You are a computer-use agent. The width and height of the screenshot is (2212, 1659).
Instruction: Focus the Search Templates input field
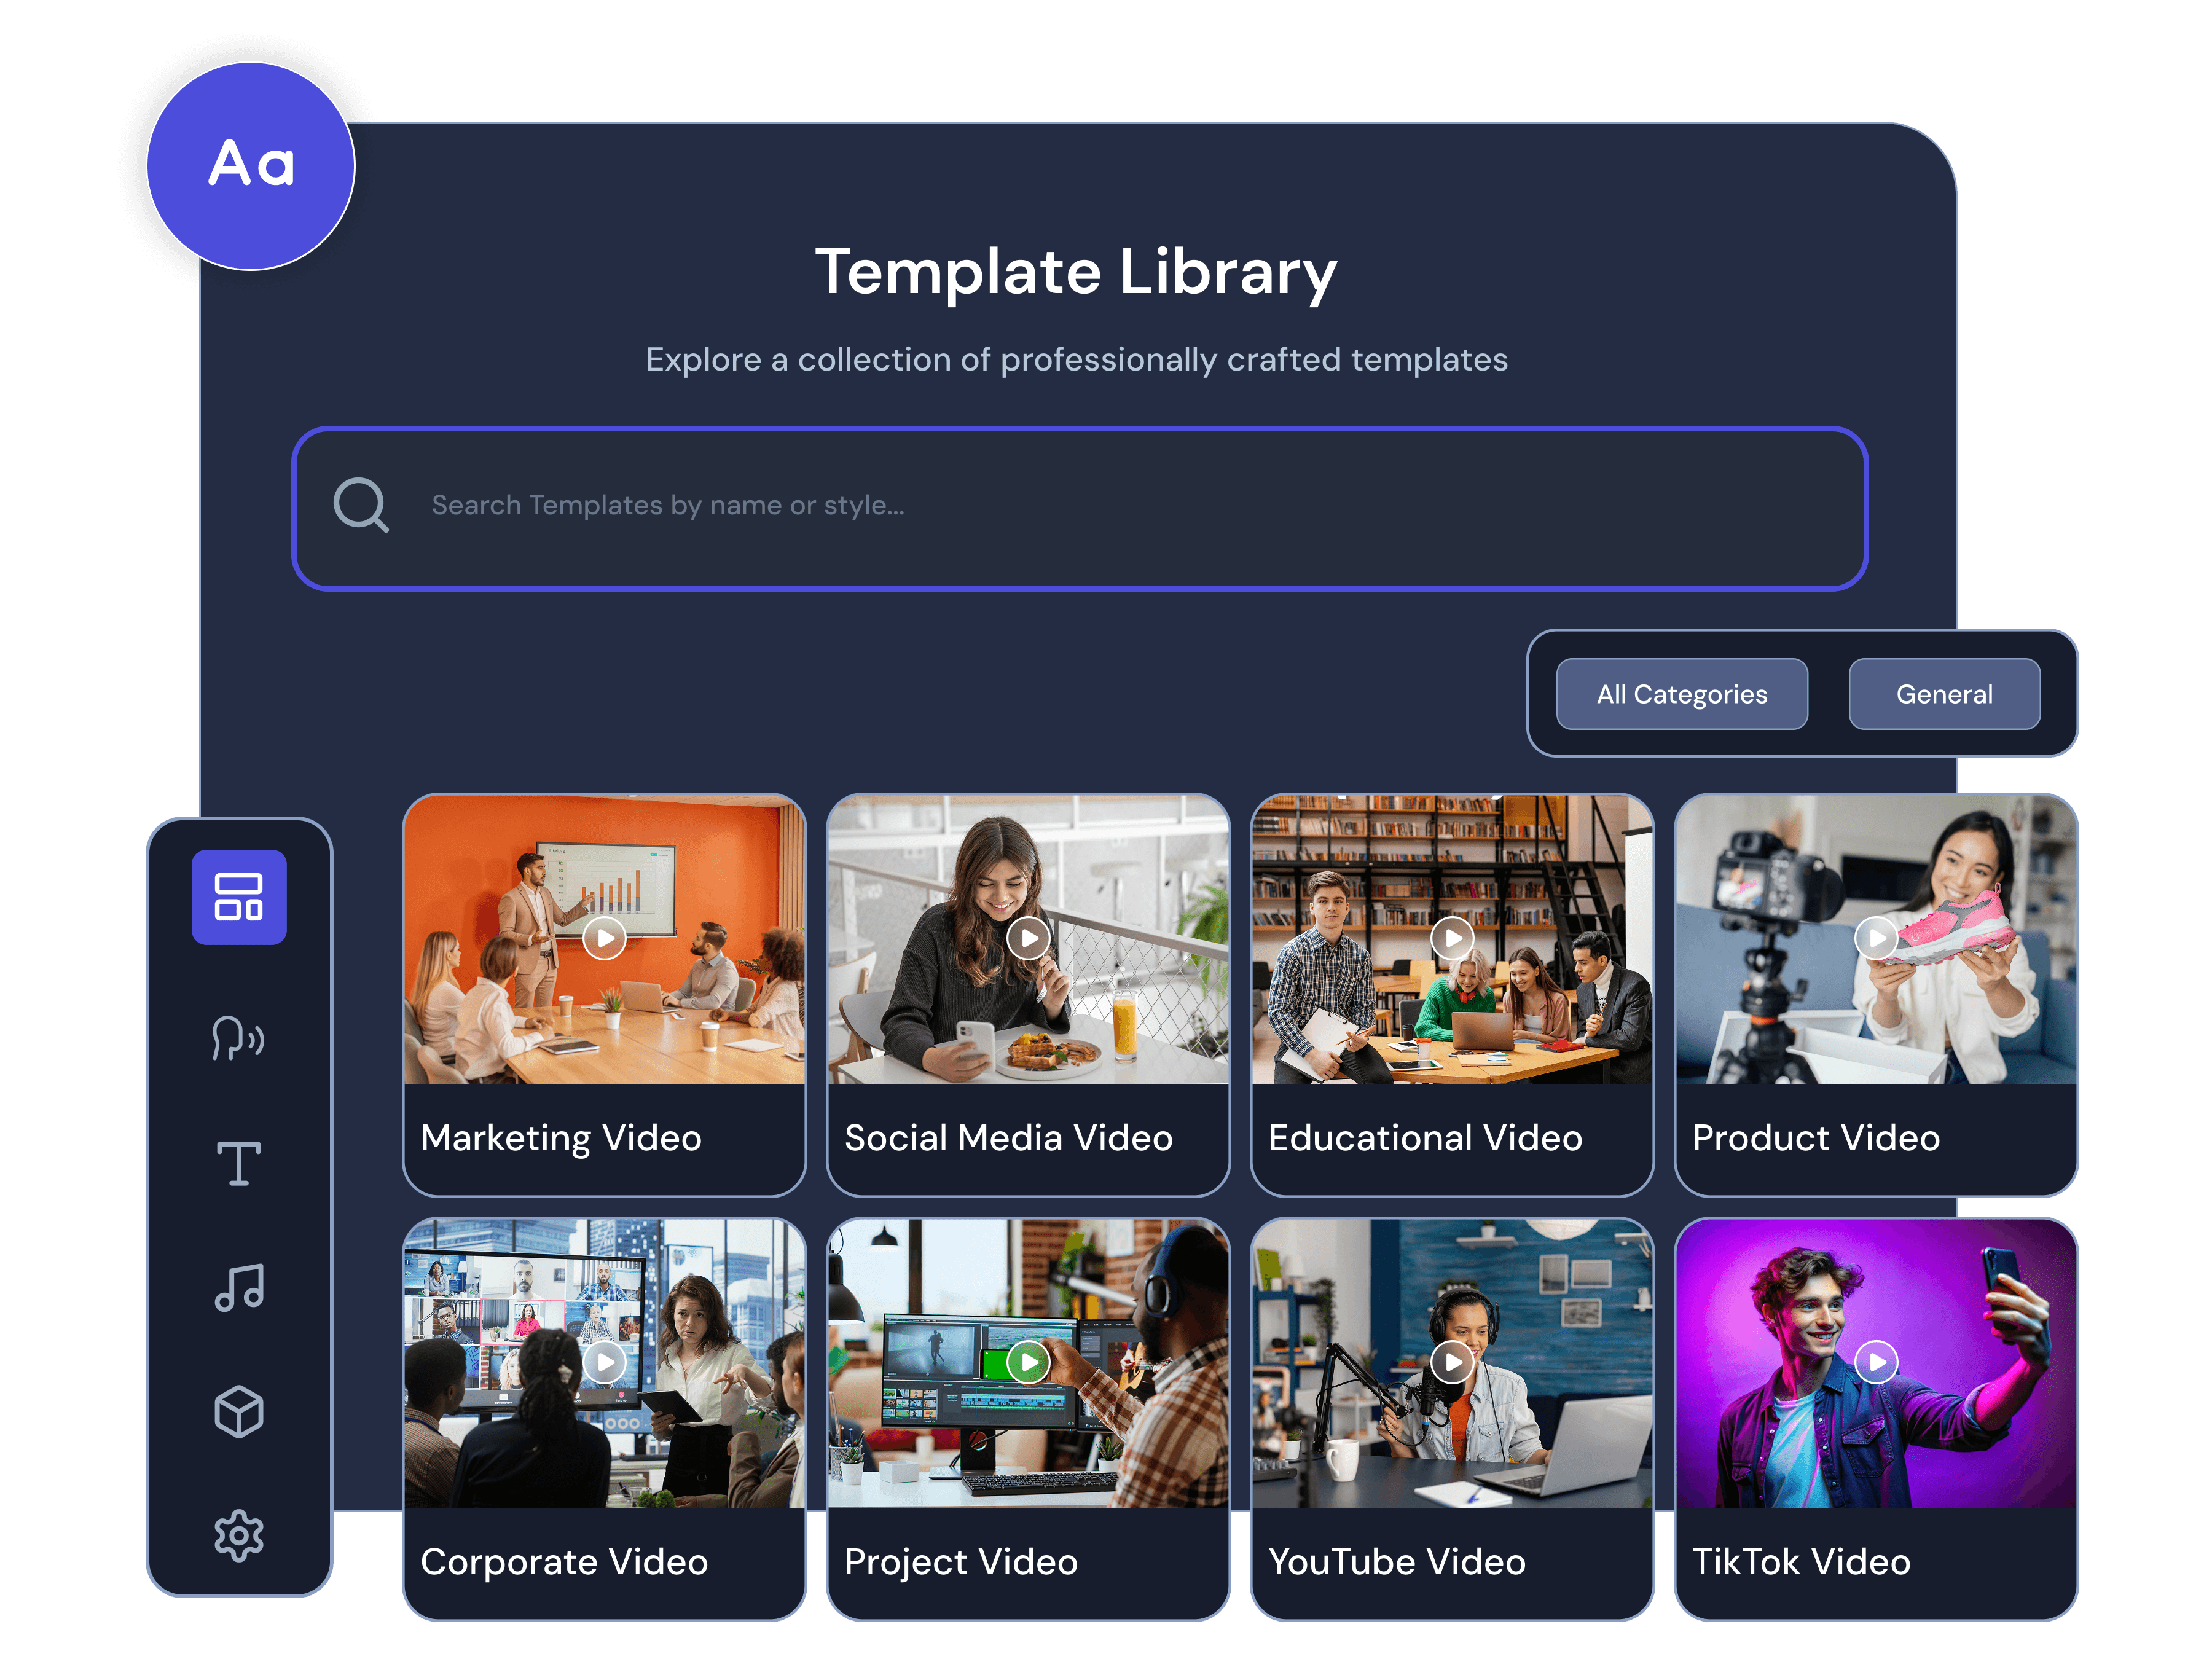click(x=1080, y=508)
